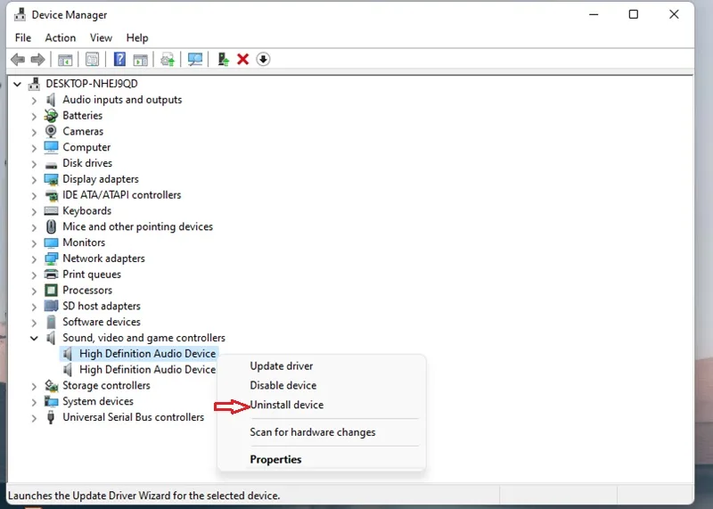This screenshot has height=509, width=713.
Task: Click the Back arrow toolbar icon
Action: pos(18,59)
